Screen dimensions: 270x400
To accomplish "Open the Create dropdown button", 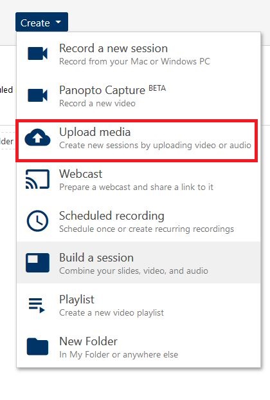I will point(42,22).
